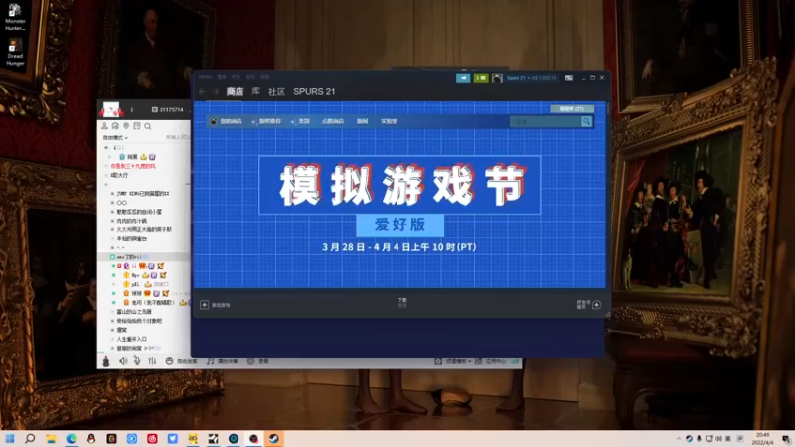Click the Steam user avatar thumbnail

coord(497,78)
